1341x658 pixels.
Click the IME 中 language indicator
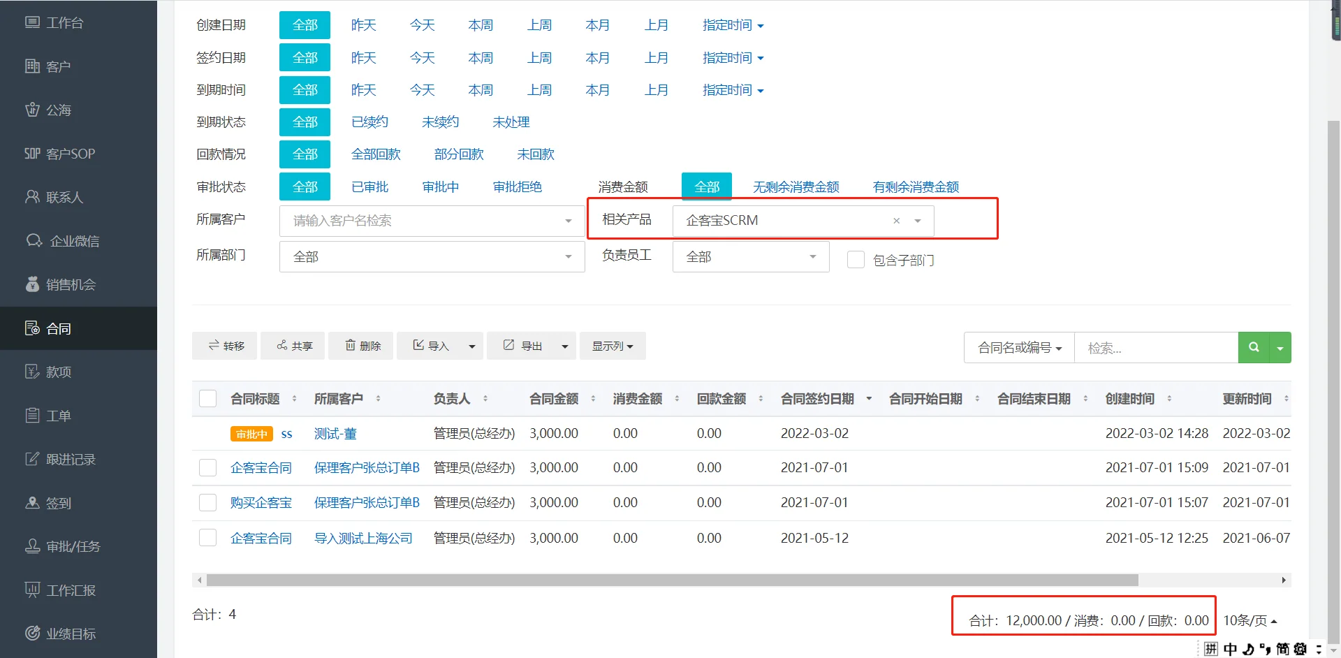click(1230, 649)
